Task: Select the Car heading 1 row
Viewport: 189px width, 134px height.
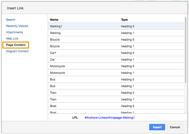Action: click(116, 60)
